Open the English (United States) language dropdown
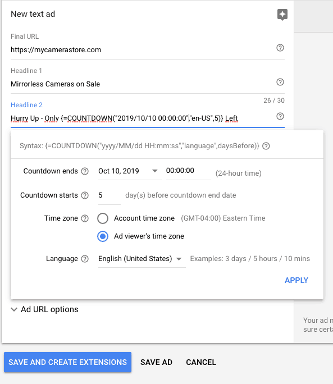This screenshot has height=384, width=333. click(x=142, y=259)
